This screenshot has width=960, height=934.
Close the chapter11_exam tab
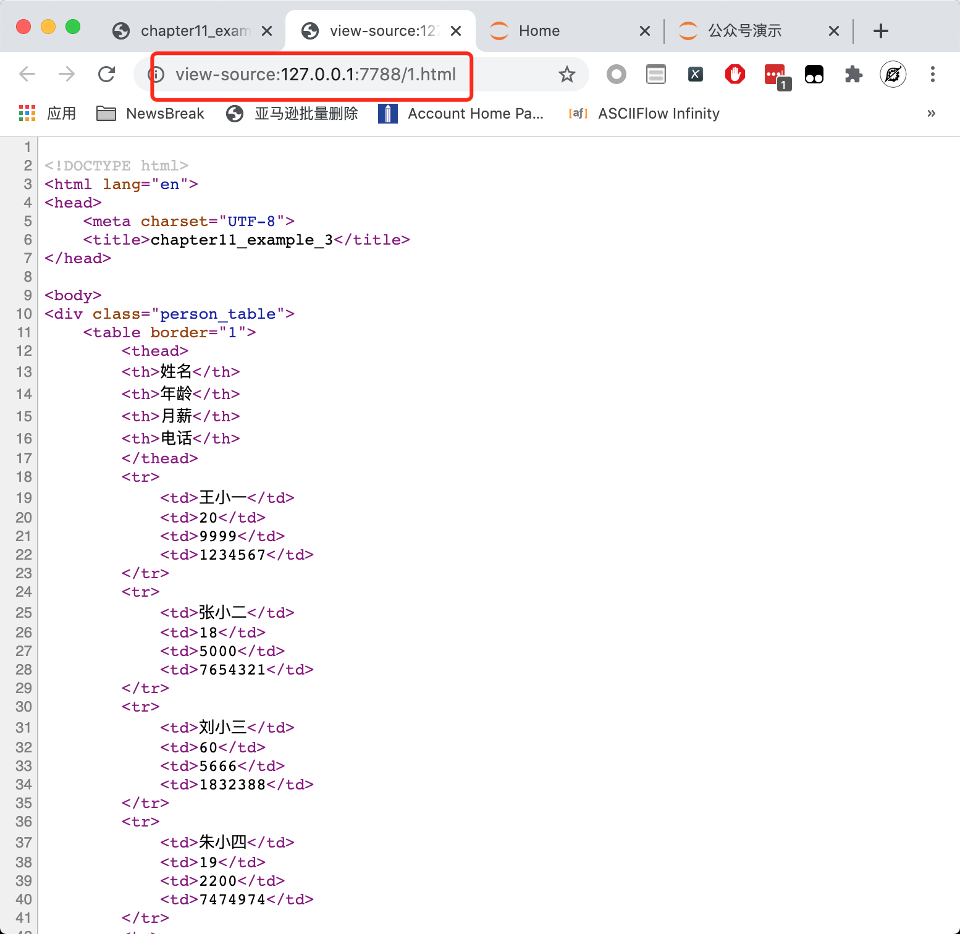pyautogui.click(x=267, y=31)
